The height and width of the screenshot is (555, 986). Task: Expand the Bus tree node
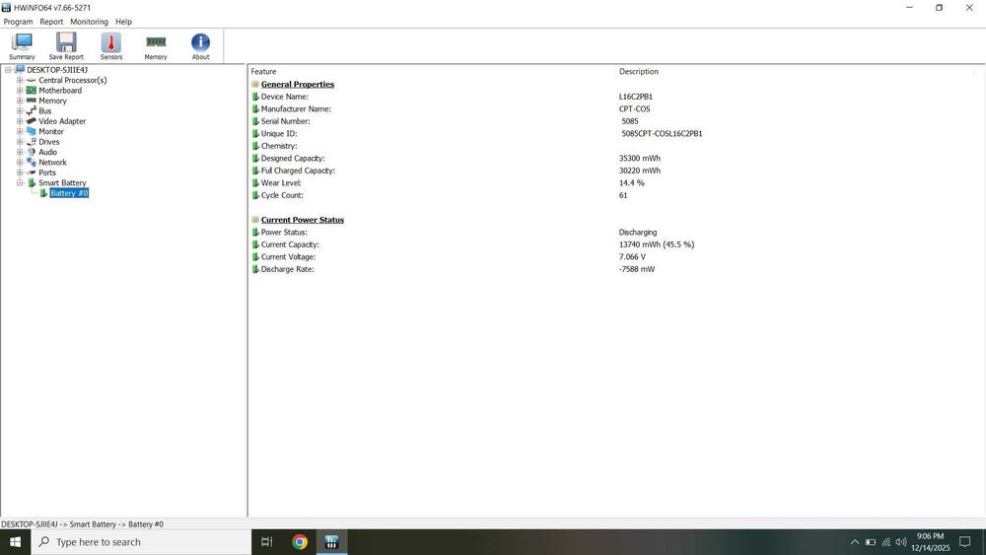pyautogui.click(x=20, y=110)
